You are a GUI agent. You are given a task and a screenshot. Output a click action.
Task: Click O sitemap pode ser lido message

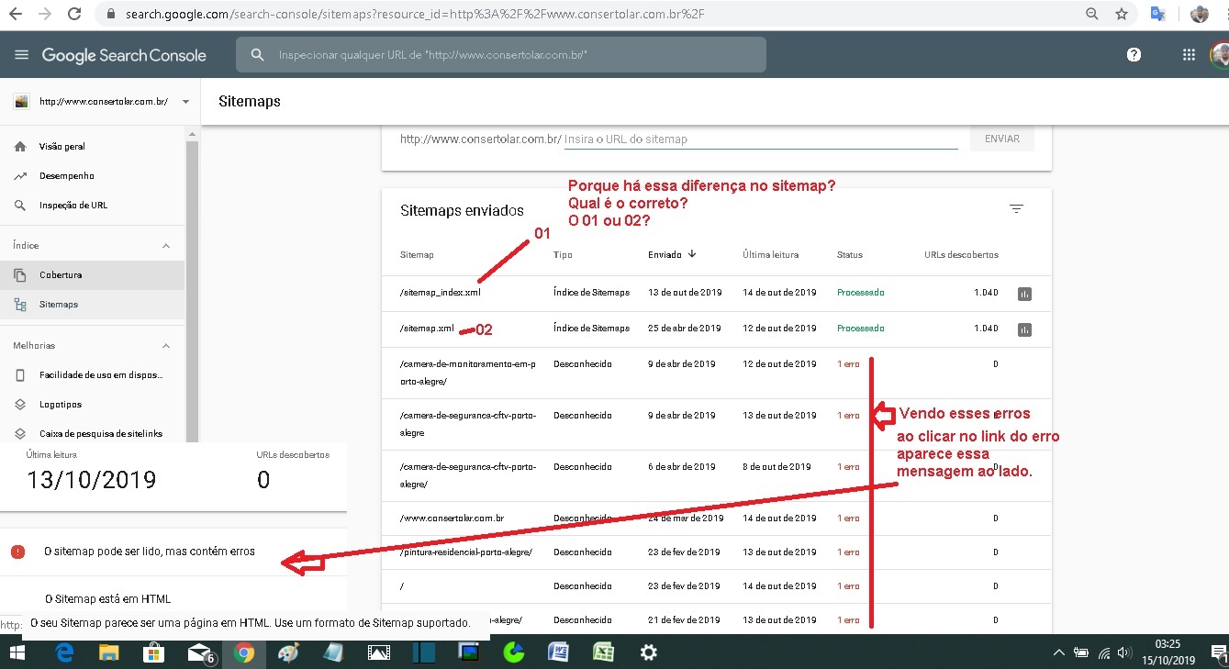[x=150, y=552]
